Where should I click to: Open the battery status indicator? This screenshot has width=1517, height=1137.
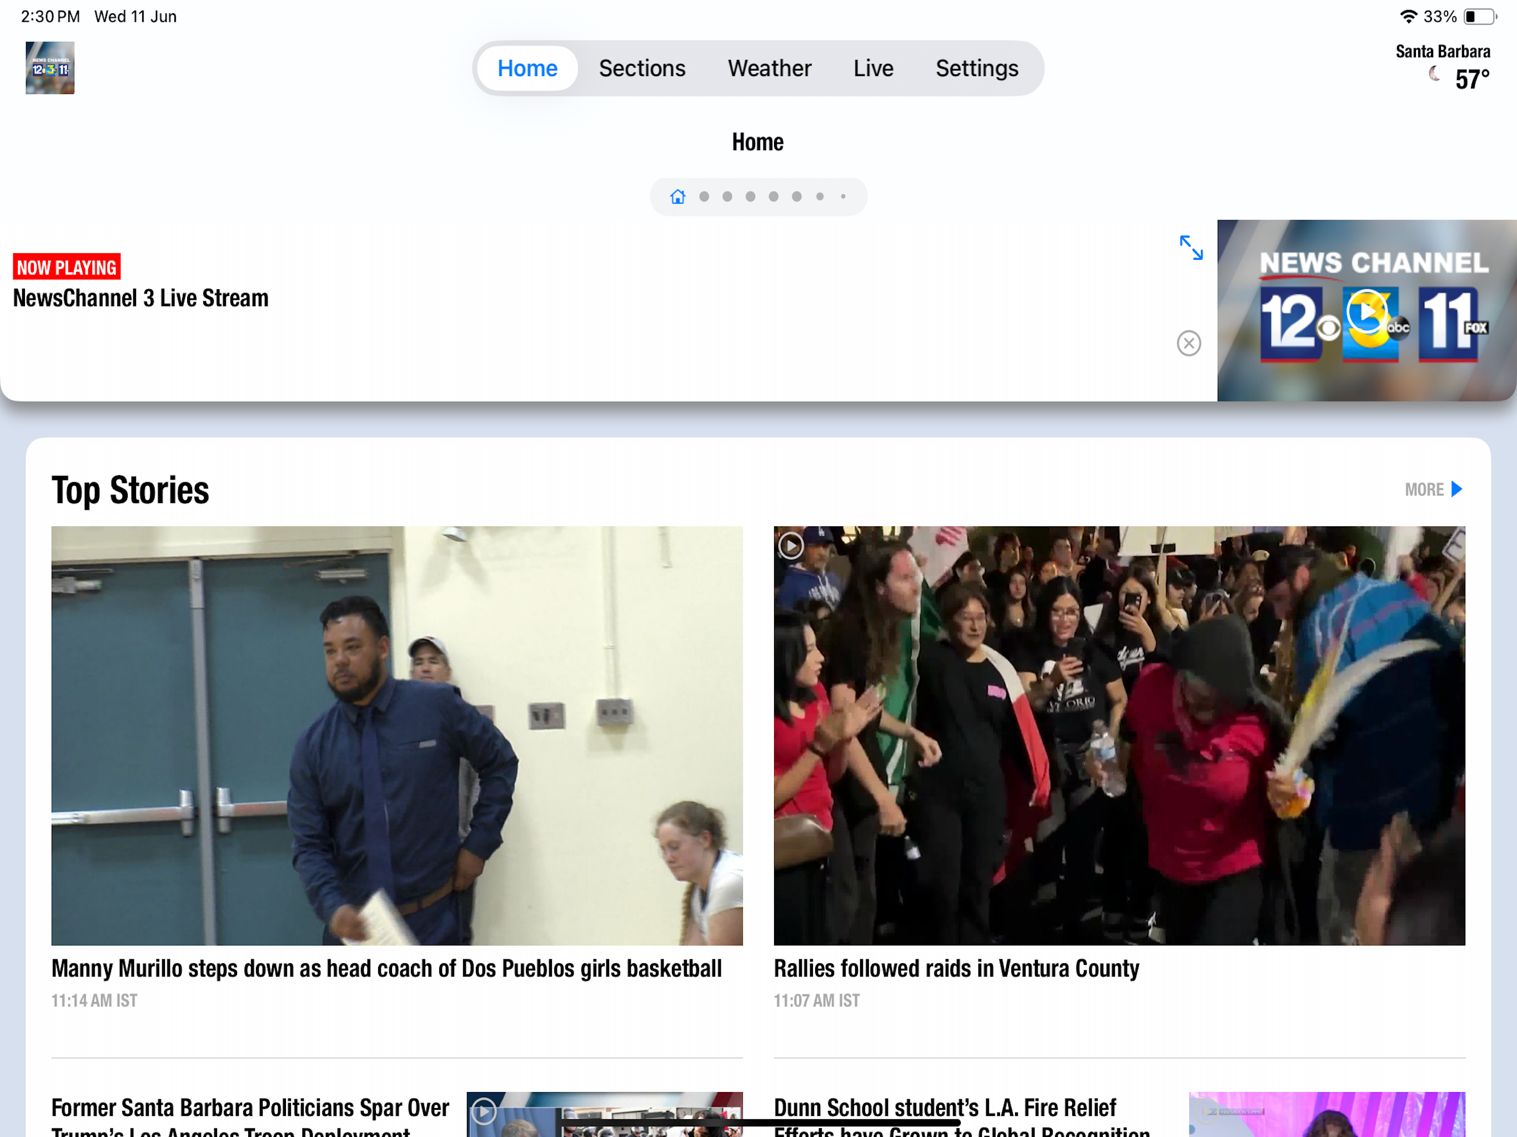tap(1479, 17)
